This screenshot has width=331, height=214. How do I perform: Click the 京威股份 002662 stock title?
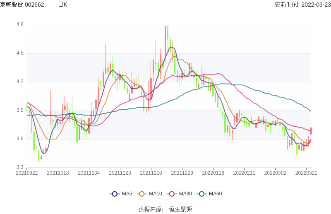22,5
